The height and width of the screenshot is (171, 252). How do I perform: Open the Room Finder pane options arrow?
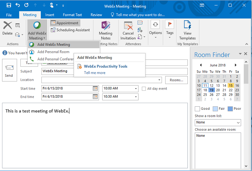[240, 54]
